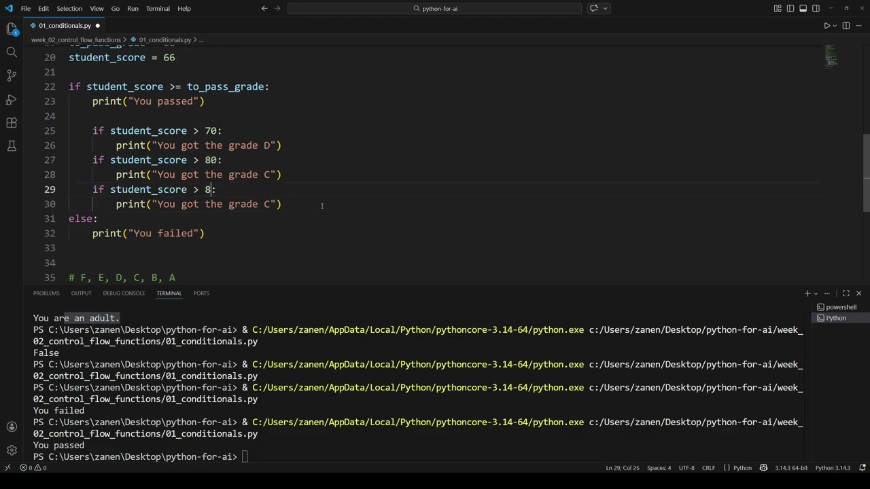Screen dimensions: 870x489
Task: Open the Edit menu
Action: point(43,8)
